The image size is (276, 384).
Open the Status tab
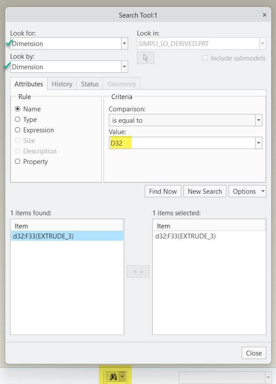(x=90, y=84)
